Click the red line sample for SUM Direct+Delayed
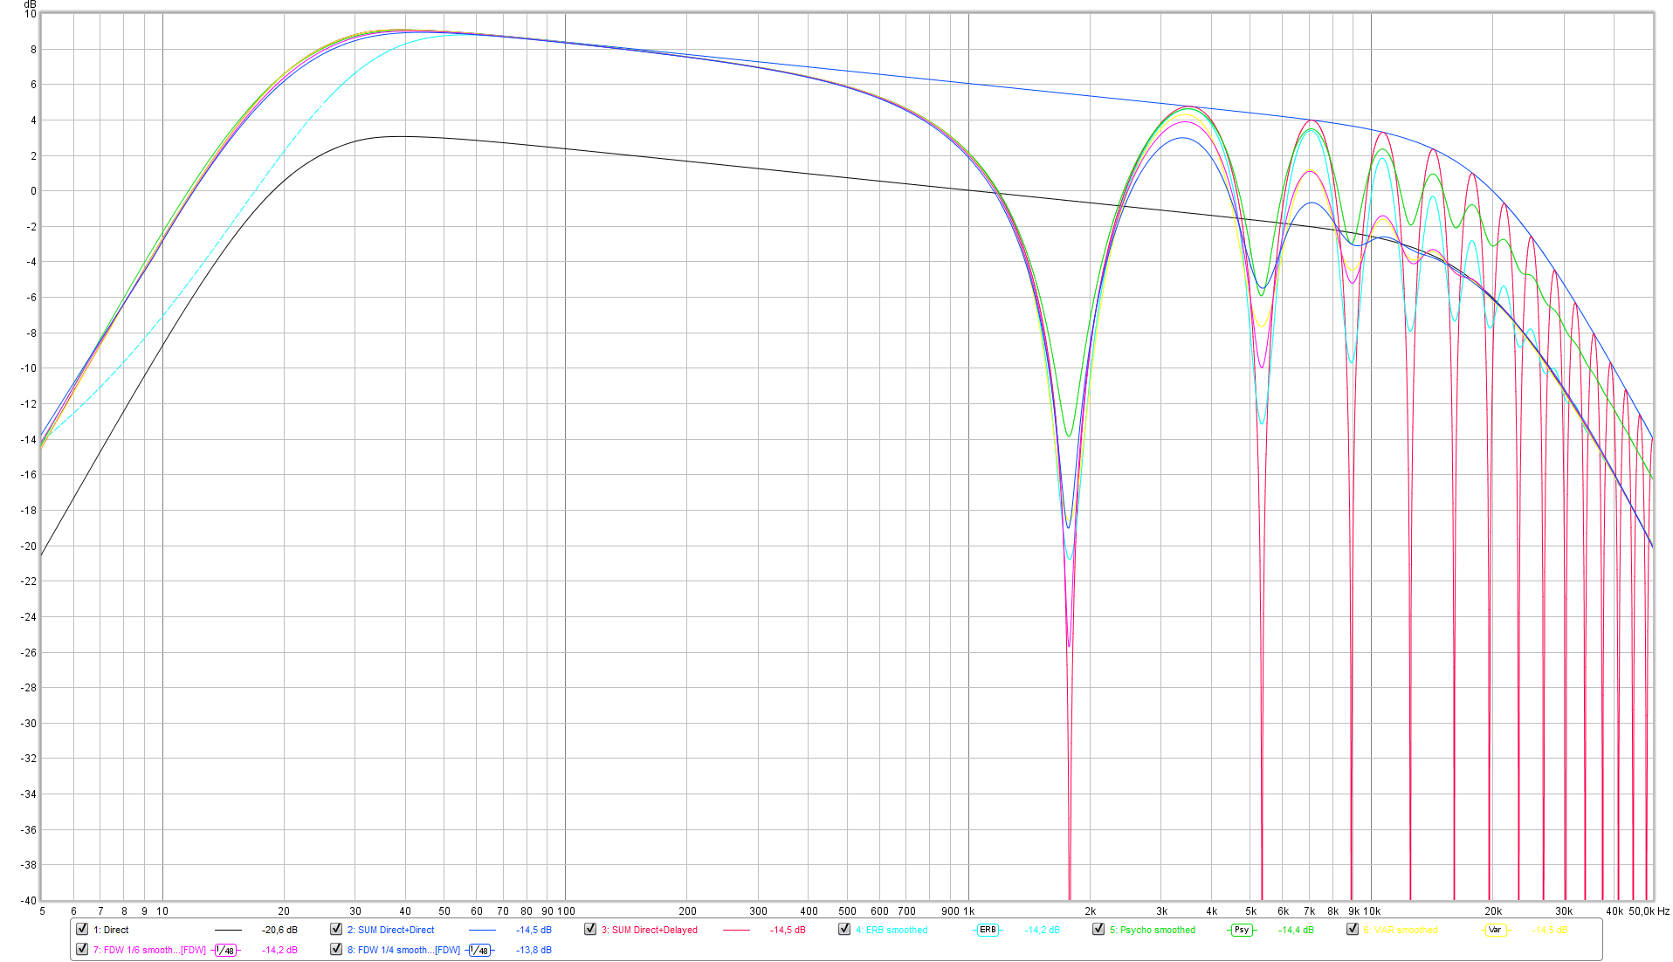This screenshot has width=1673, height=962. pos(736,931)
